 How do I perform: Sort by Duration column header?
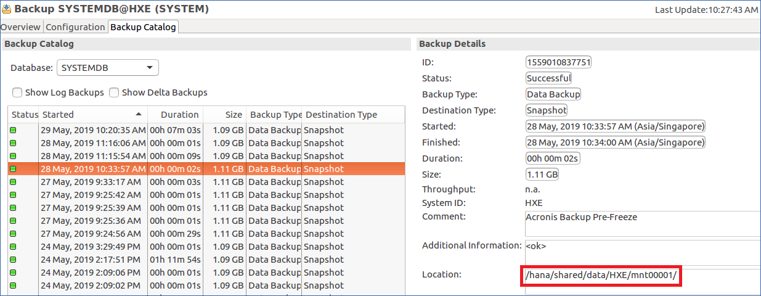pyautogui.click(x=176, y=115)
